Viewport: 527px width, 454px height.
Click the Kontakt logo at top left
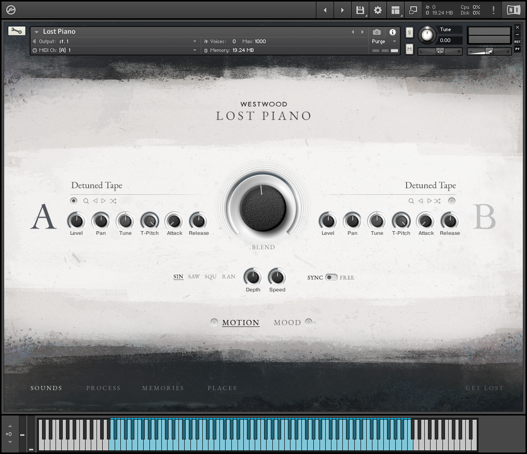[11, 10]
